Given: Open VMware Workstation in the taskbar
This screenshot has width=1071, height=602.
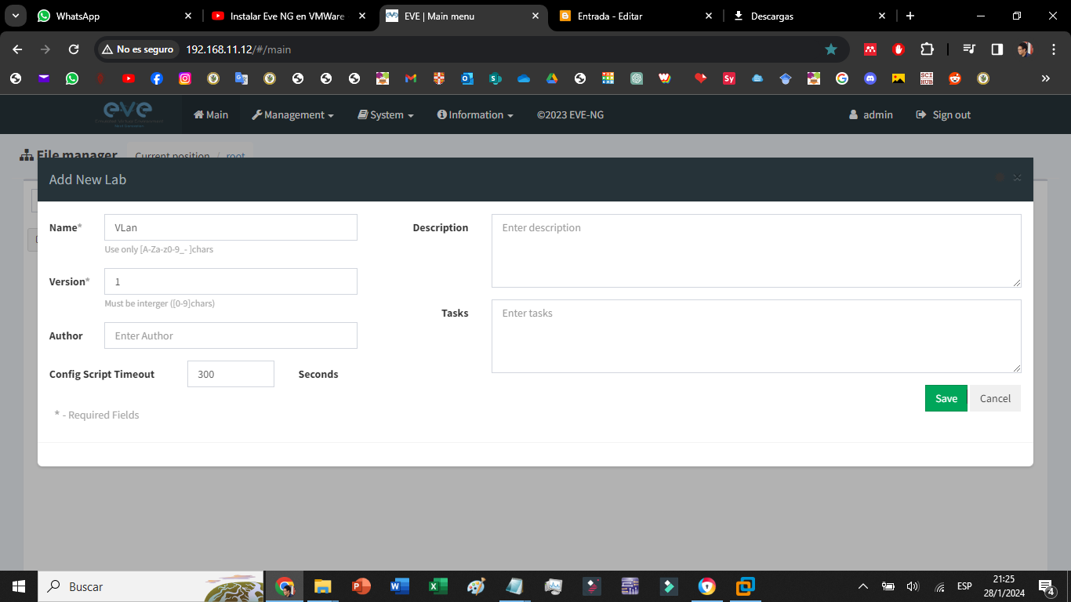Looking at the screenshot, I should (x=746, y=586).
